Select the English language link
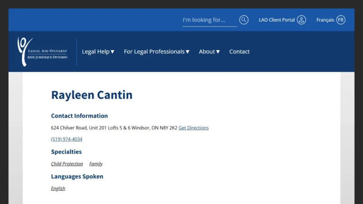Screen dimensions: 363x204 pyautogui.click(x=58, y=188)
